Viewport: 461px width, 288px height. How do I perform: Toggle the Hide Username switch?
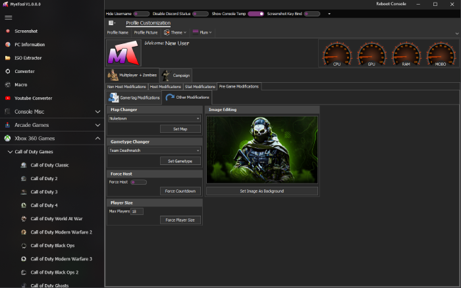(x=141, y=14)
